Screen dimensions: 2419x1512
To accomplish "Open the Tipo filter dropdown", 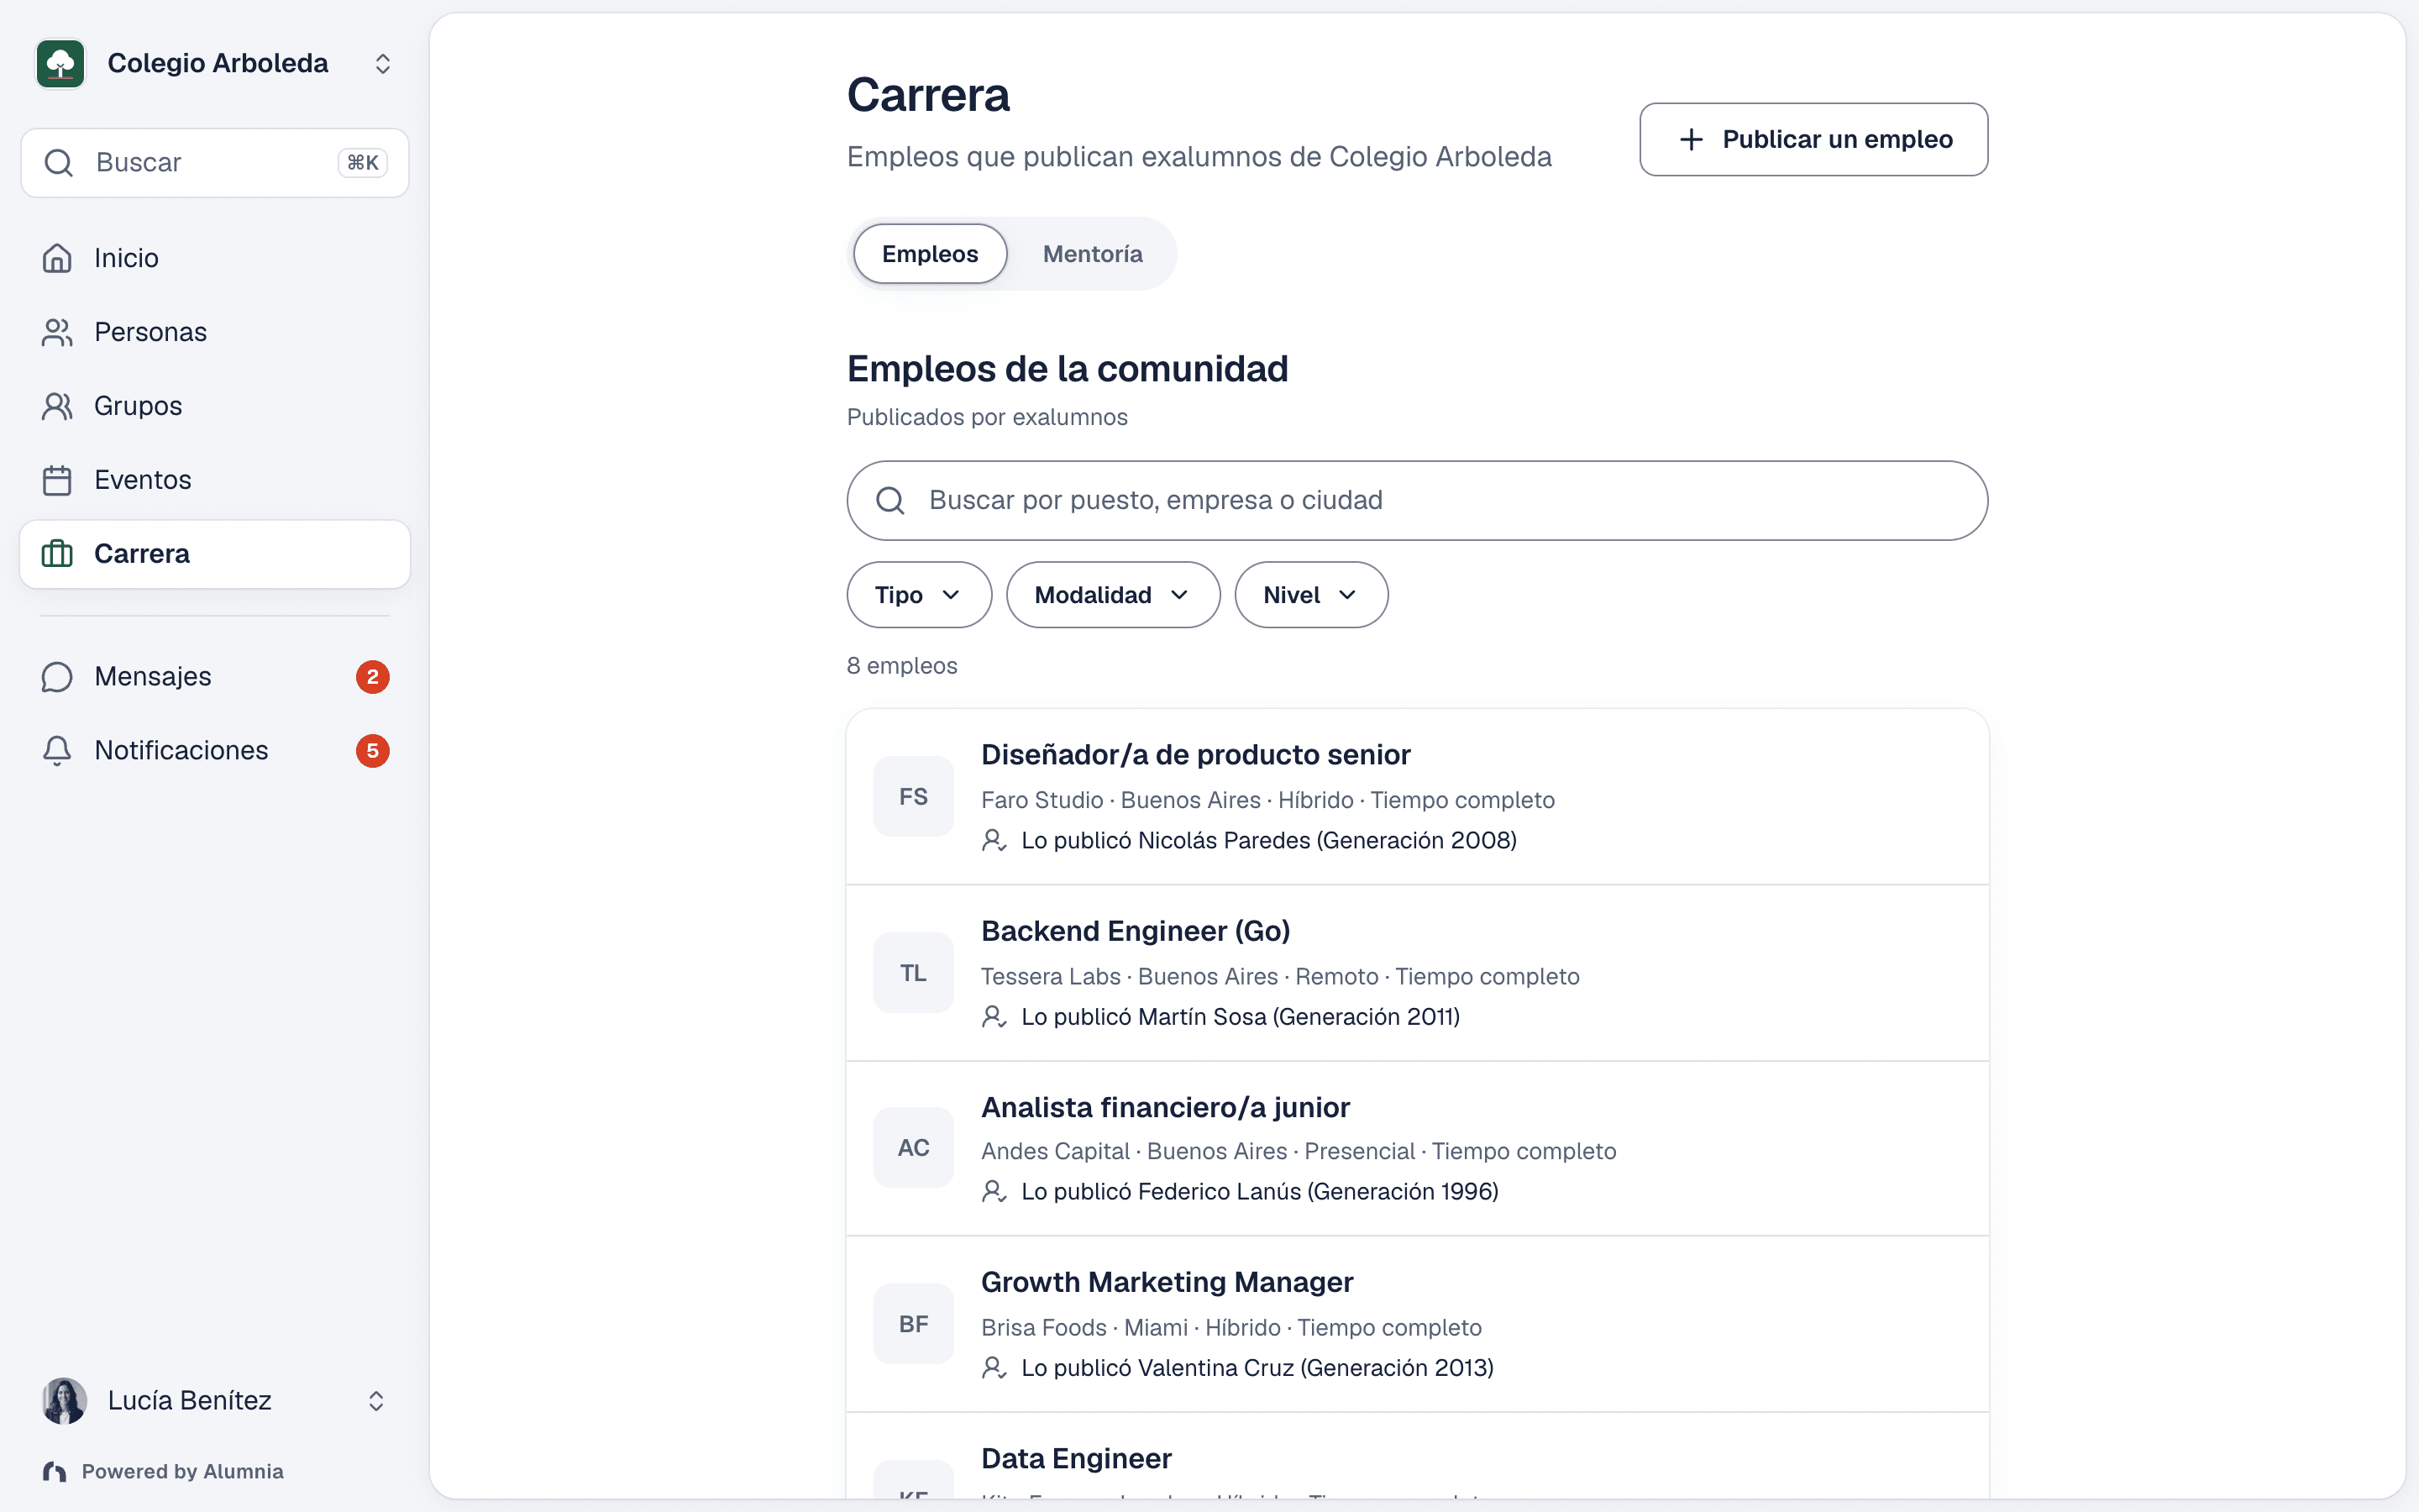I will (x=919, y=595).
